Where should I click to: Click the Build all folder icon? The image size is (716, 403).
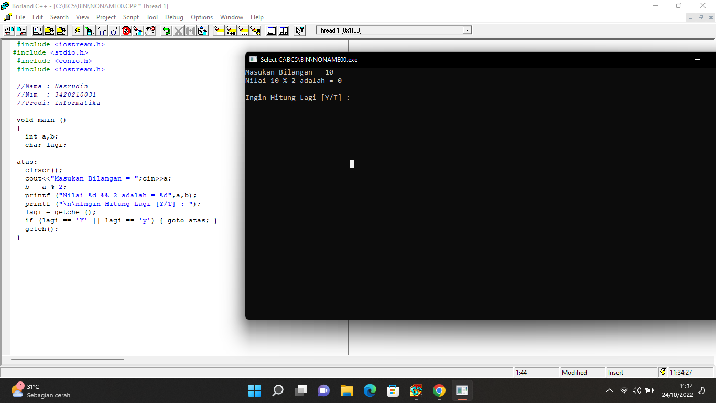tap(61, 30)
